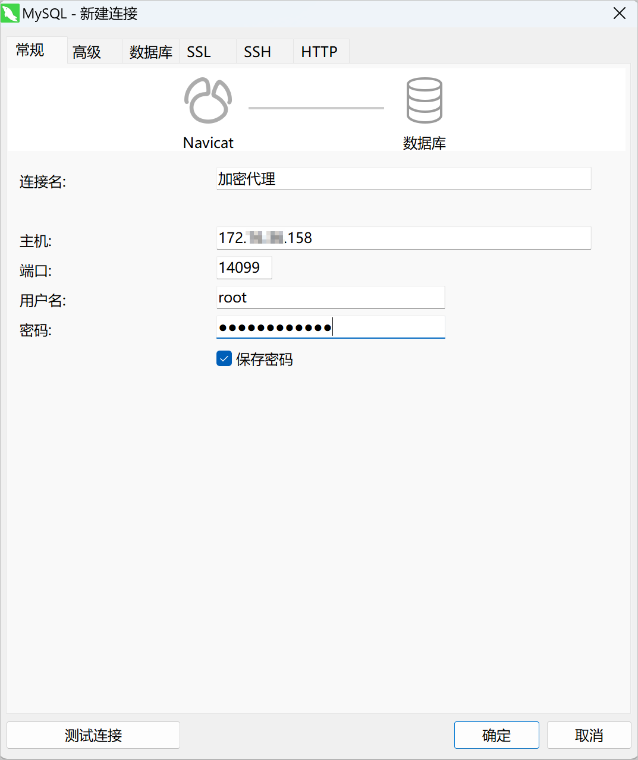
Task: Click the MySQL dolphin icon in title bar
Action: [x=10, y=13]
